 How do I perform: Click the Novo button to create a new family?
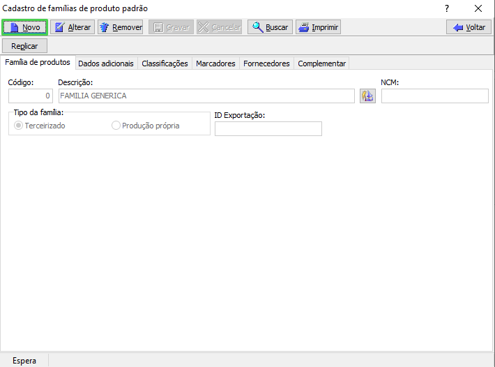(24, 27)
